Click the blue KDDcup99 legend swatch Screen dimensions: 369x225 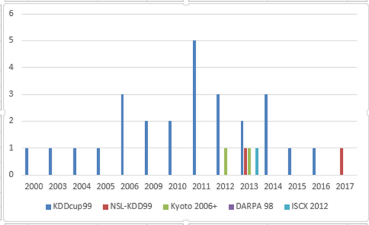pos(48,207)
